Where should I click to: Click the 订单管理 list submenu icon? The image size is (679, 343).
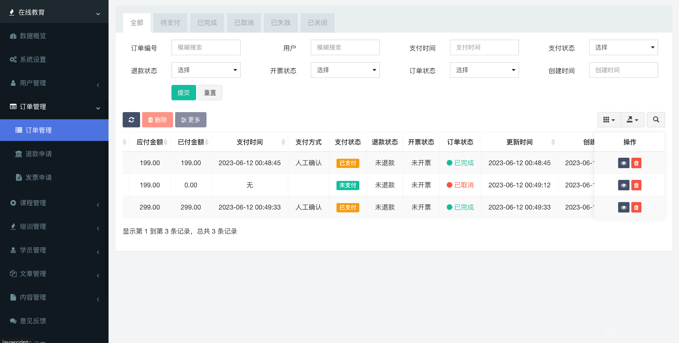pos(19,130)
